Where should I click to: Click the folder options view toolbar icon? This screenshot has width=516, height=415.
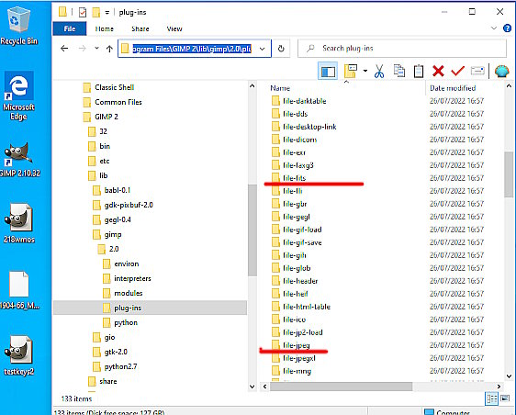351,71
